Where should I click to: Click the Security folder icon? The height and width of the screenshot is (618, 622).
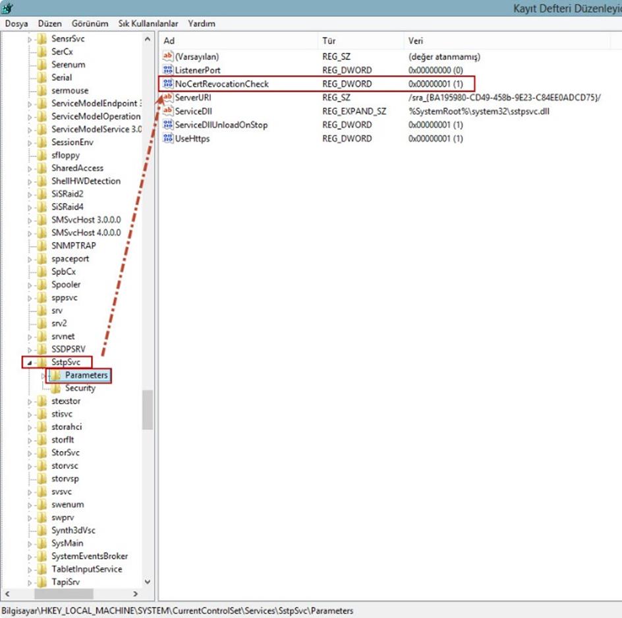point(56,388)
